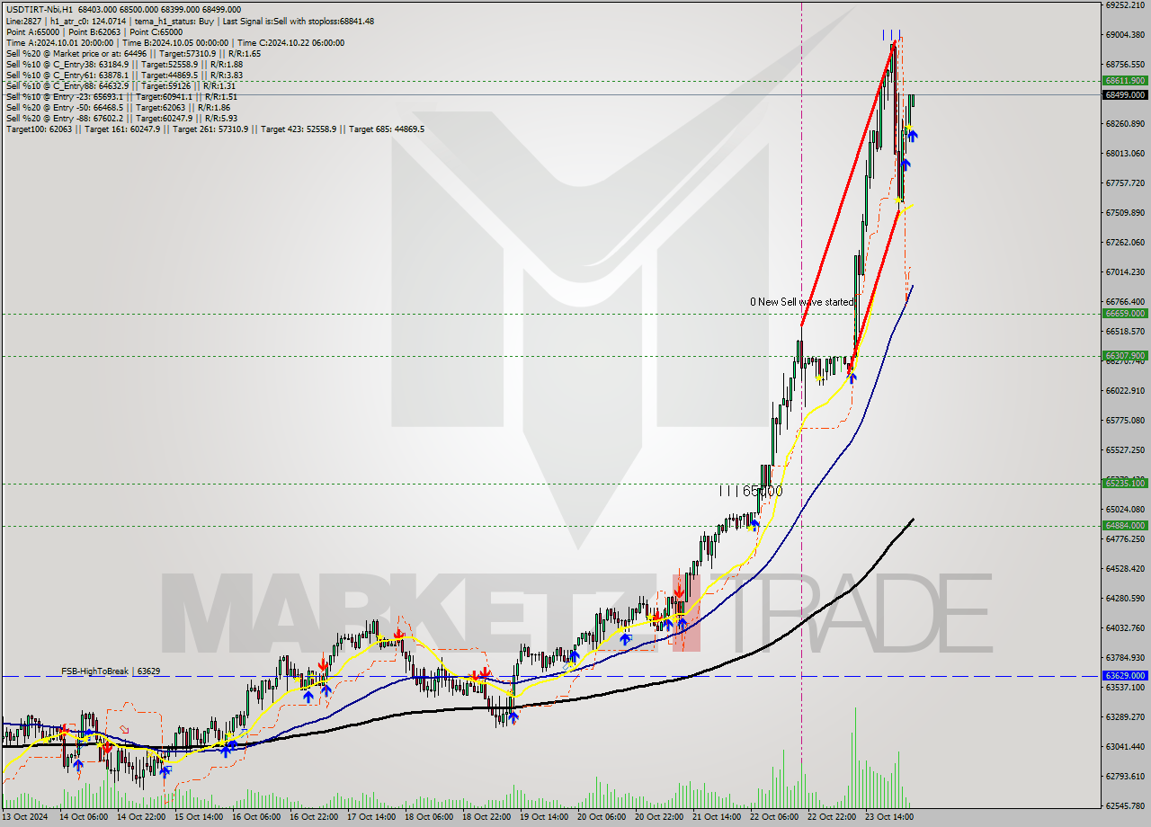Image resolution: width=1151 pixels, height=827 pixels.
Task: Click the USDTIRT-Nbi,H1 symbol title text
Action: pyautogui.click(x=39, y=10)
